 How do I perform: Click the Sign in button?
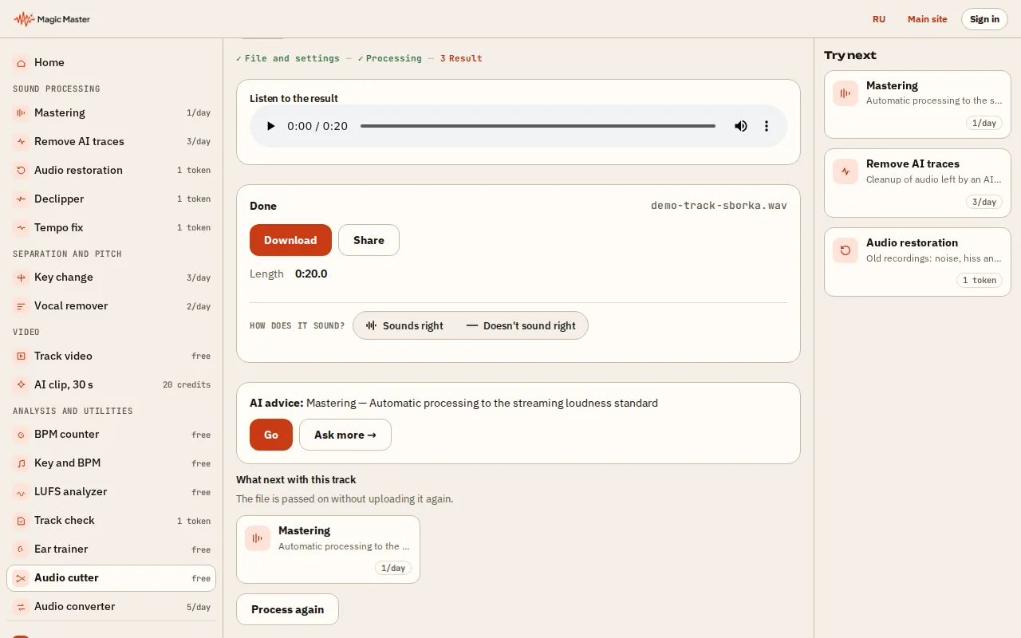[x=984, y=19]
